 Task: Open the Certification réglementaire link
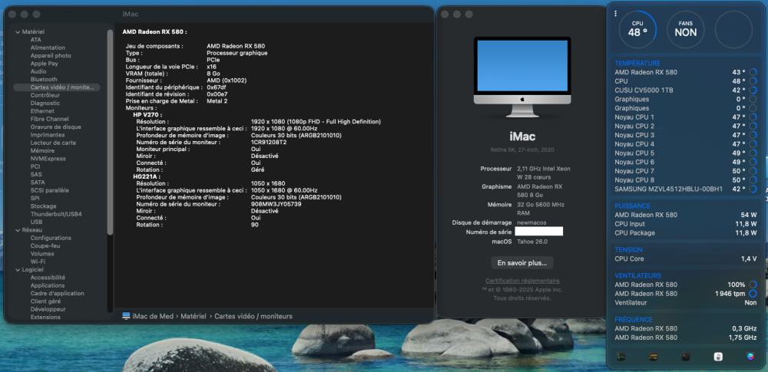click(x=522, y=281)
